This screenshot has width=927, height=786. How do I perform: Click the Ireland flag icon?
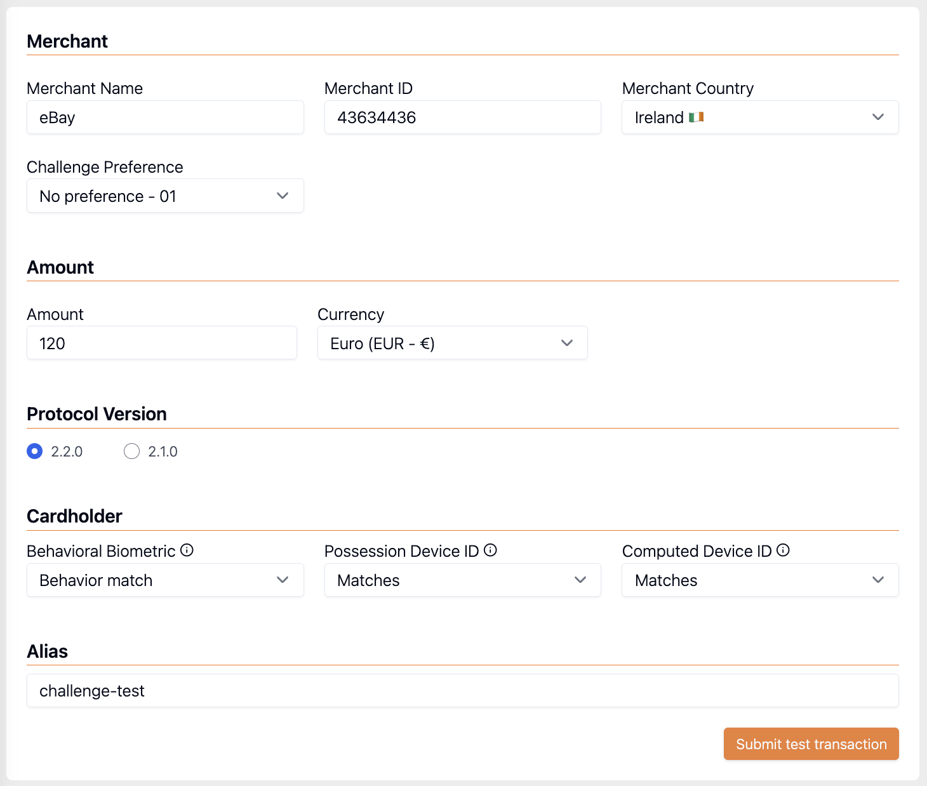coord(697,117)
